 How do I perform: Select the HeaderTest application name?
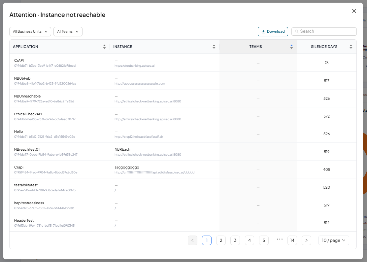coord(24,220)
